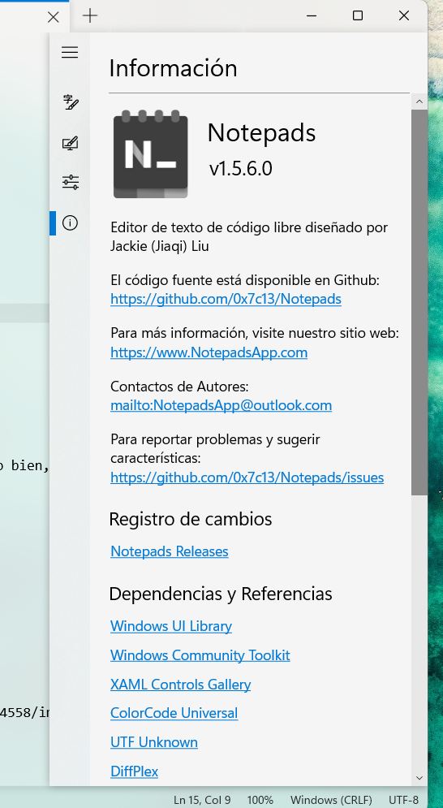
Task: Close the current document tab
Action: click(x=53, y=17)
